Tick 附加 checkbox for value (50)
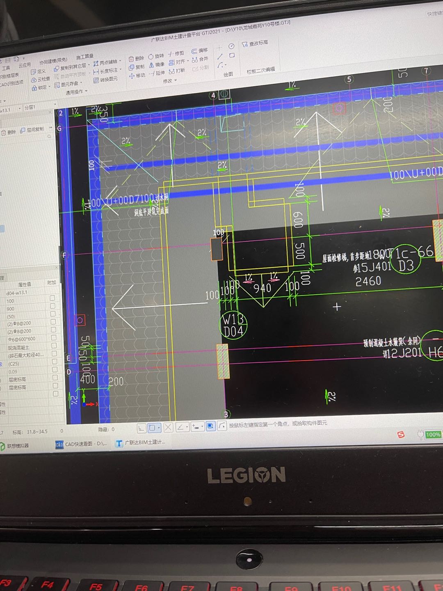 click(53, 314)
